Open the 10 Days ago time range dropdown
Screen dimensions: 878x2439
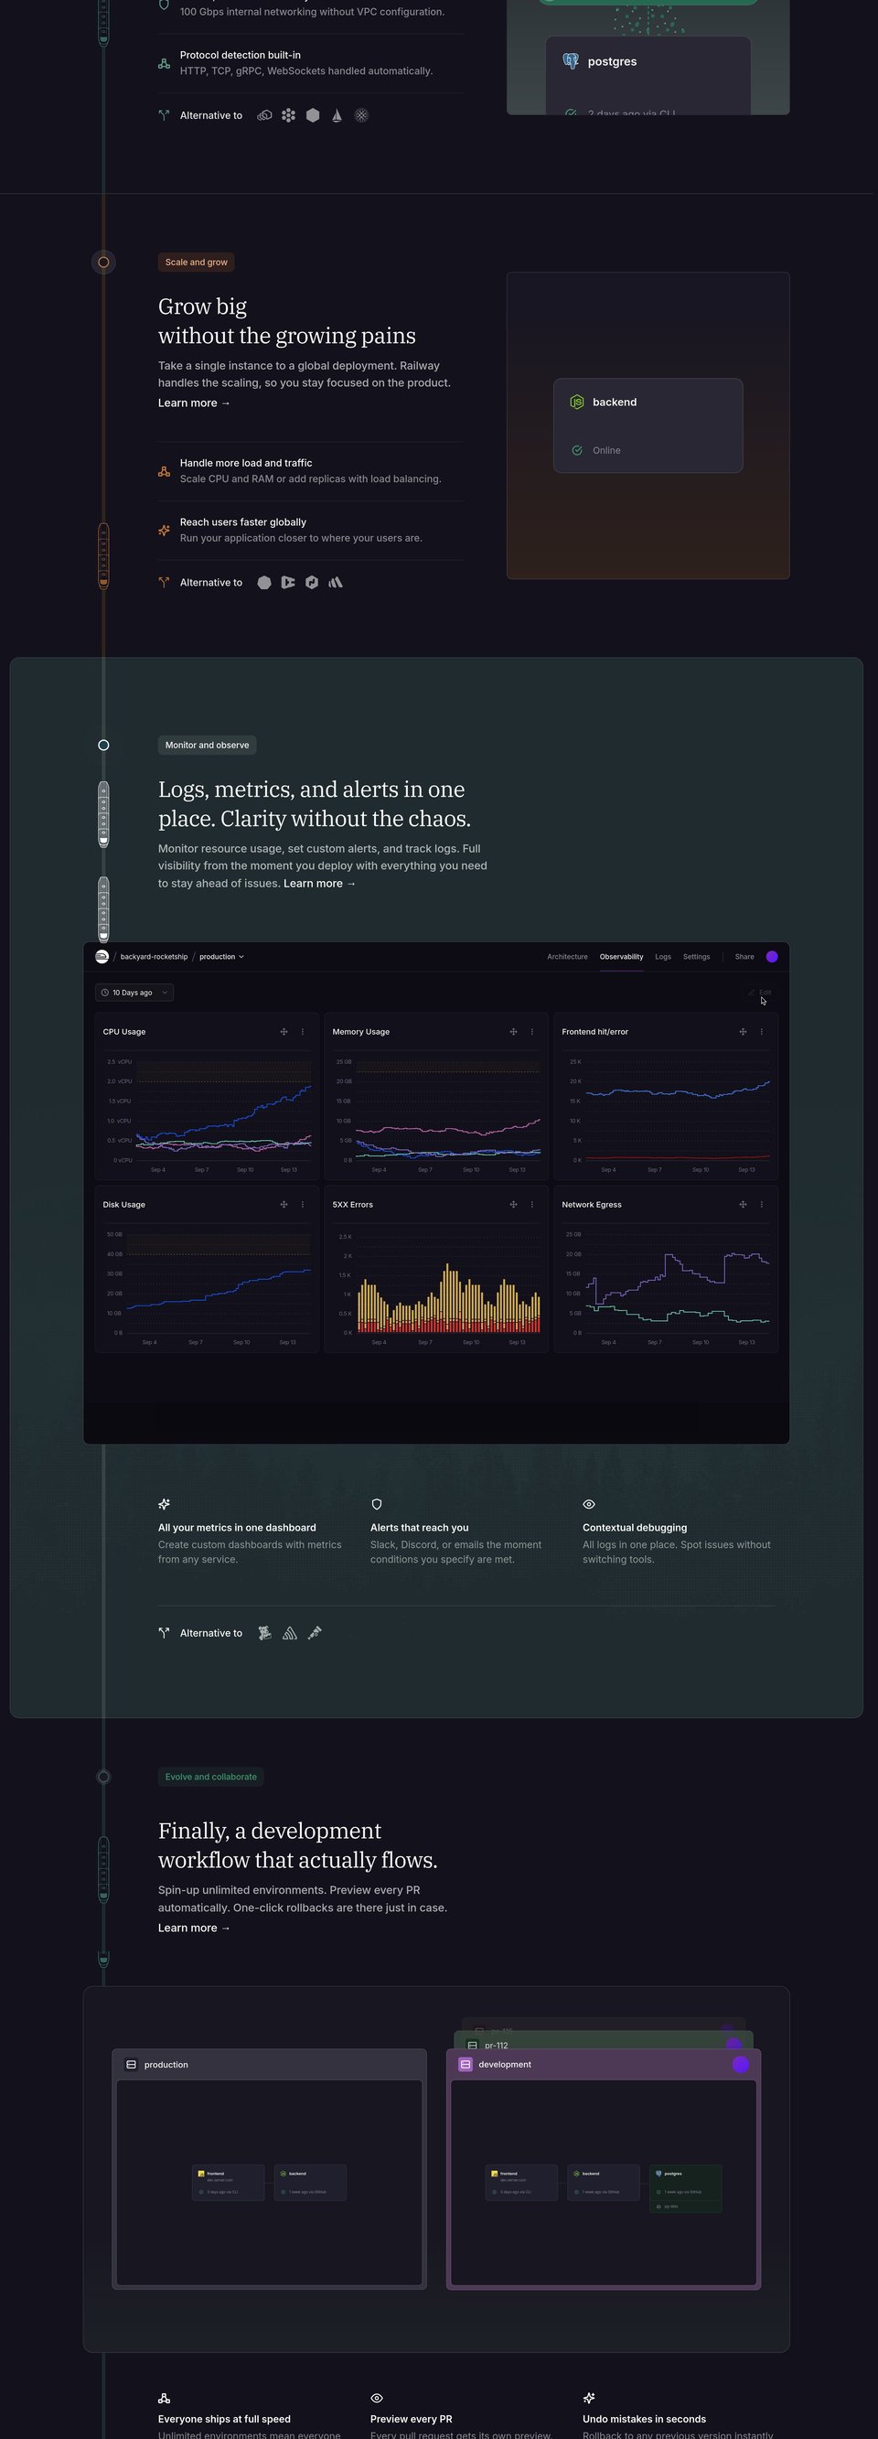click(134, 993)
